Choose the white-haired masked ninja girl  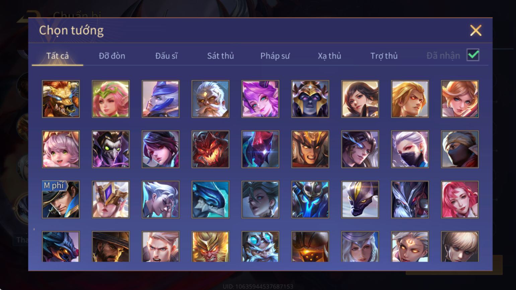pos(410,149)
